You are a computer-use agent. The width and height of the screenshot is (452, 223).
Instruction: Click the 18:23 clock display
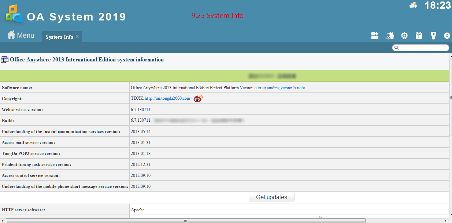437,5
